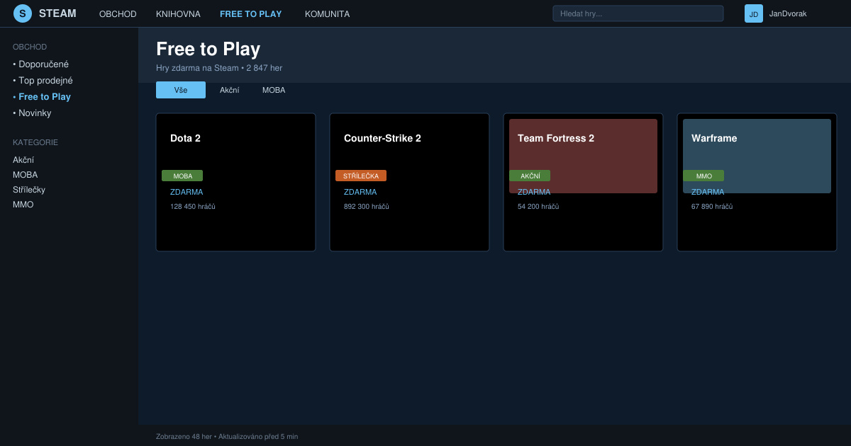Open the Dota 2 game title
The image size is (851, 446).
[185, 138]
